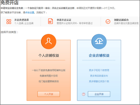Screen dimensions: 140x105
Task: Click 低门槛创建营销活动 text
Action: [x=49, y=81]
